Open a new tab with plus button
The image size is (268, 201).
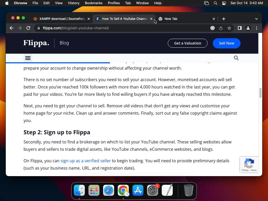click(x=224, y=19)
